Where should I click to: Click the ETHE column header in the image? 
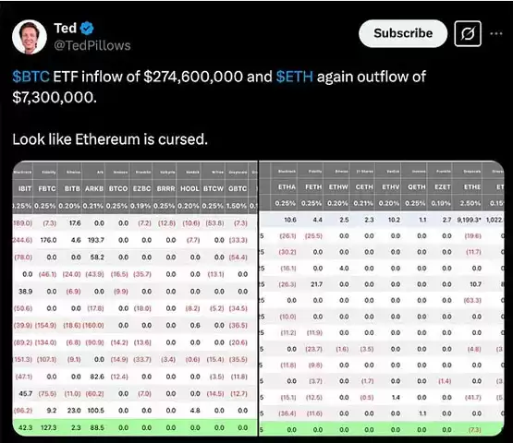coord(472,187)
